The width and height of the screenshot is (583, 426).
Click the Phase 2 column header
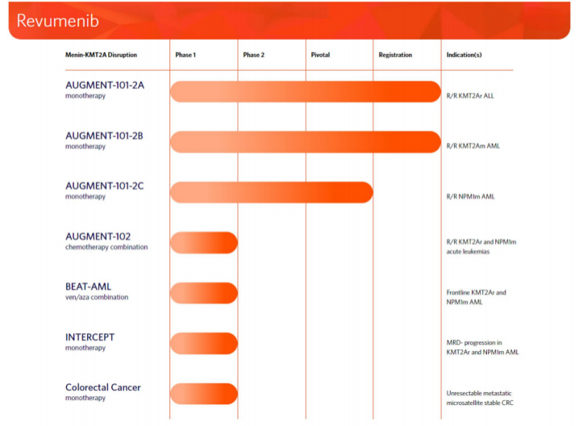tap(253, 55)
